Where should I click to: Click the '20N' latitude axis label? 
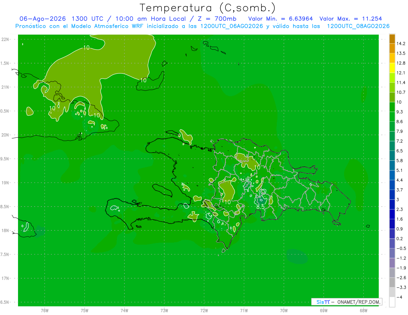(6, 135)
